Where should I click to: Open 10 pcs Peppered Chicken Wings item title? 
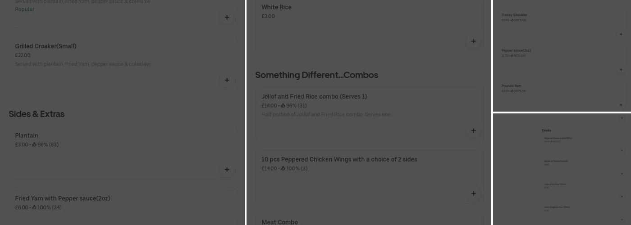click(x=339, y=159)
